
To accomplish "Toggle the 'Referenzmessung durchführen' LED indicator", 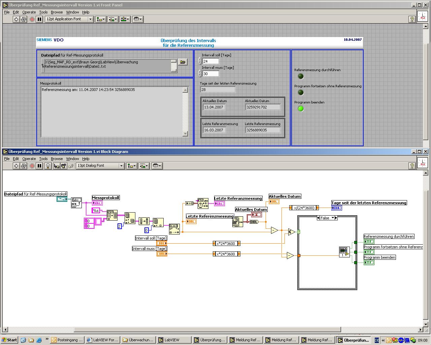I will (x=301, y=76).
